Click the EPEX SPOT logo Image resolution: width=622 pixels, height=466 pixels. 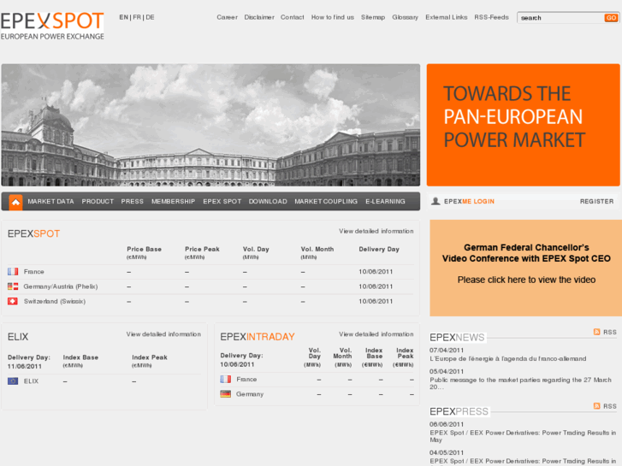[x=52, y=27]
